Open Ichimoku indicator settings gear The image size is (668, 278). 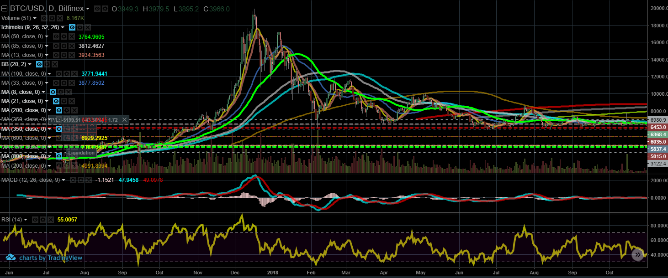80,27
